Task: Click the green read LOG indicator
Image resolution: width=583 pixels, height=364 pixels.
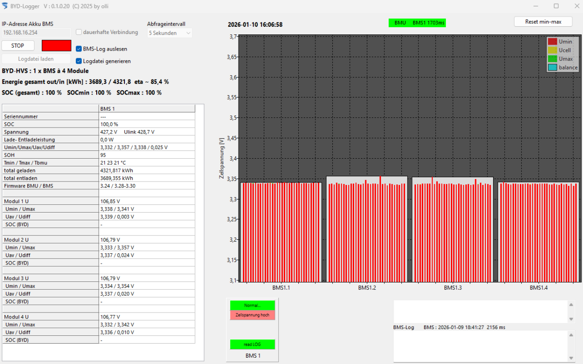Action: coord(252,345)
